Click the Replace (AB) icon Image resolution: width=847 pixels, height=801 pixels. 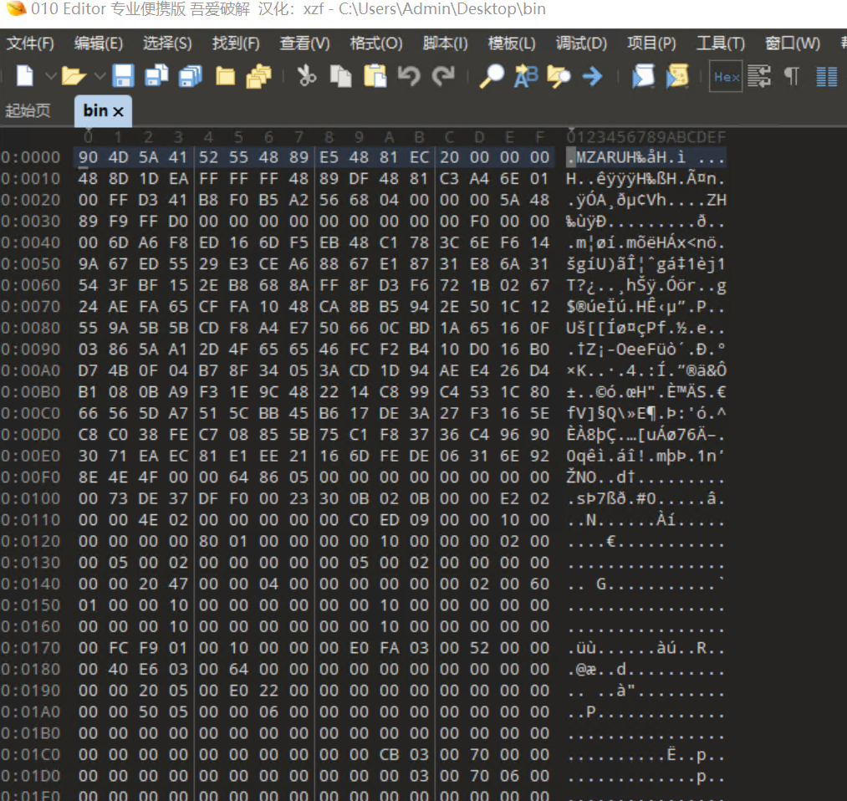(525, 76)
